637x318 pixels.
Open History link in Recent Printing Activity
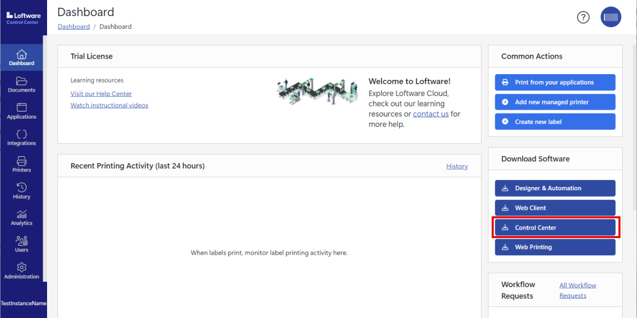pyautogui.click(x=456, y=166)
